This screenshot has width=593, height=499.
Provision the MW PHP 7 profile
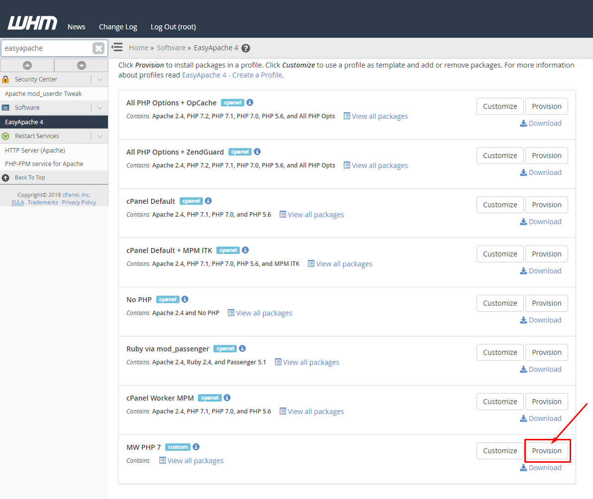(546, 451)
